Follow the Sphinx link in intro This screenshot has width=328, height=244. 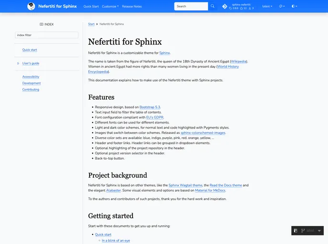click(x=164, y=53)
